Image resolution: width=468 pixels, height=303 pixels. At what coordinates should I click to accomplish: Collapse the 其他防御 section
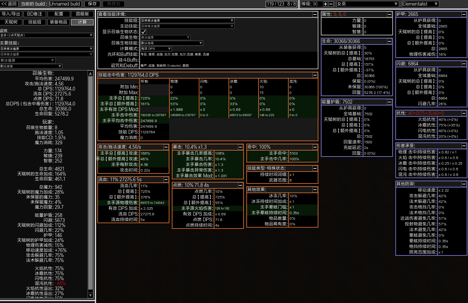[x=464, y=184]
